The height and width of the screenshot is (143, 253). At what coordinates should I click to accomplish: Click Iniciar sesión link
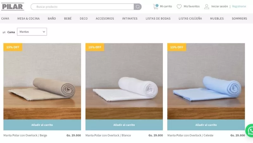[x=219, y=6]
